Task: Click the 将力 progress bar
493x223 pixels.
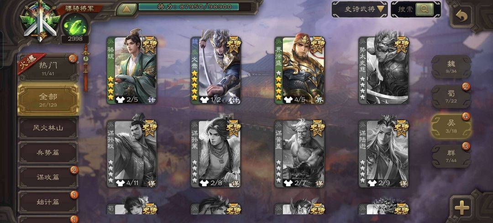Action: (x=189, y=7)
